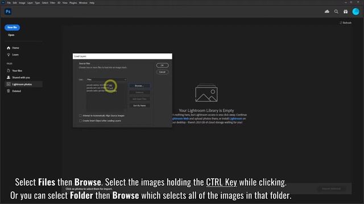Open the Window menu
Screen dimensions: 364x204
coord(83,3)
